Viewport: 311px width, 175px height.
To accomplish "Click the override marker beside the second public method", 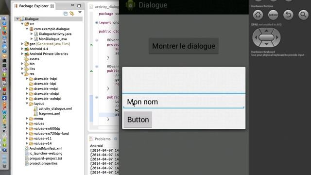I will pyautogui.click(x=91, y=71).
